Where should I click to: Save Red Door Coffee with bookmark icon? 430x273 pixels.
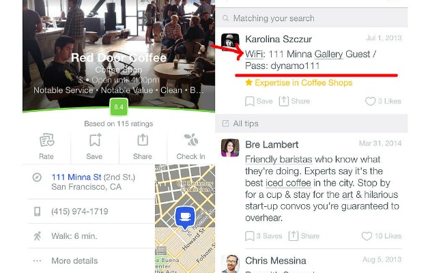coord(95,140)
